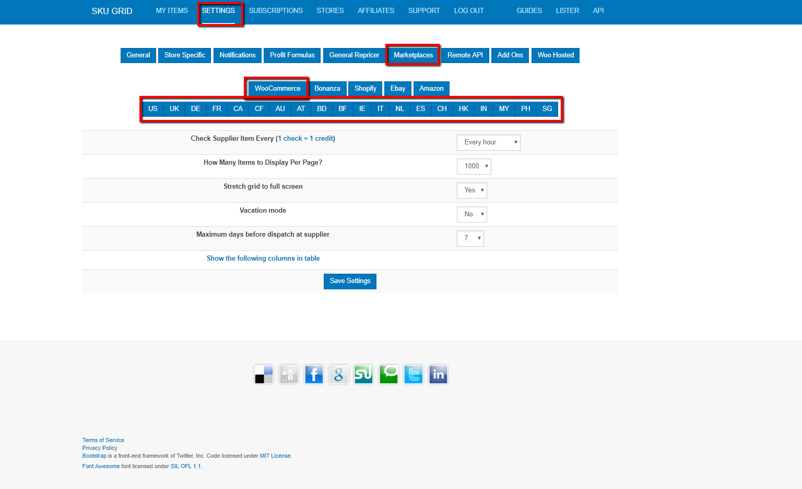Open API in the top menu
This screenshot has height=489, width=802.
point(598,10)
